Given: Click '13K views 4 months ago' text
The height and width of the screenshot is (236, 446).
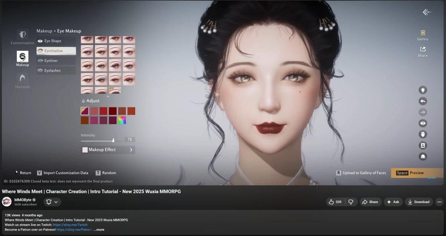Looking at the screenshot, I should click(x=23, y=215).
